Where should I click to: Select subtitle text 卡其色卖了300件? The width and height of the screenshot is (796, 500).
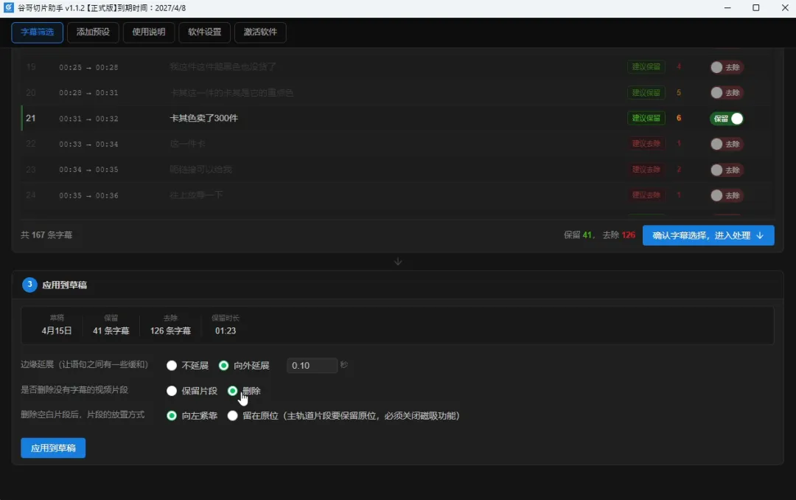203,118
